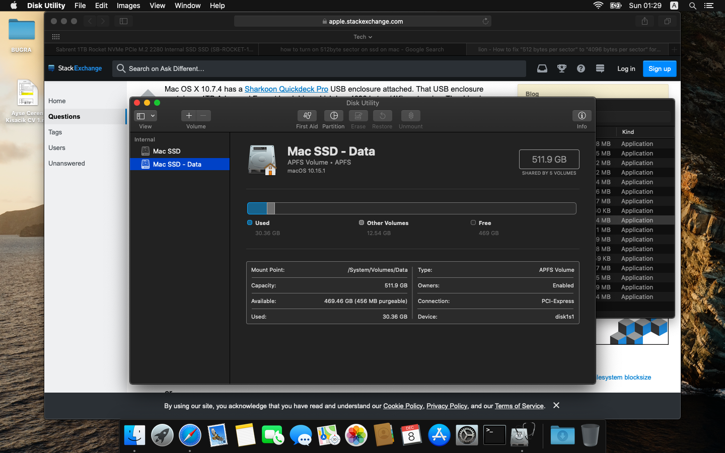This screenshot has height=453, width=725.
Task: Open the site switcher icon
Action: 600,68
